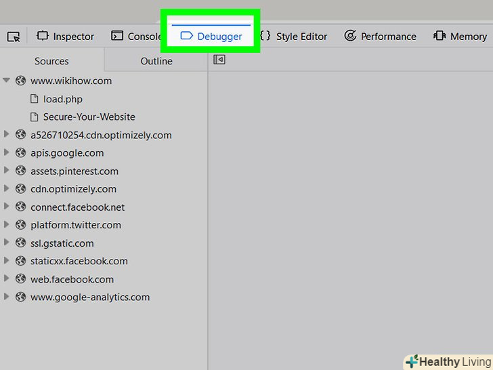Image resolution: width=493 pixels, height=370 pixels.
Task: Select the Debugger tab
Action: click(x=211, y=36)
